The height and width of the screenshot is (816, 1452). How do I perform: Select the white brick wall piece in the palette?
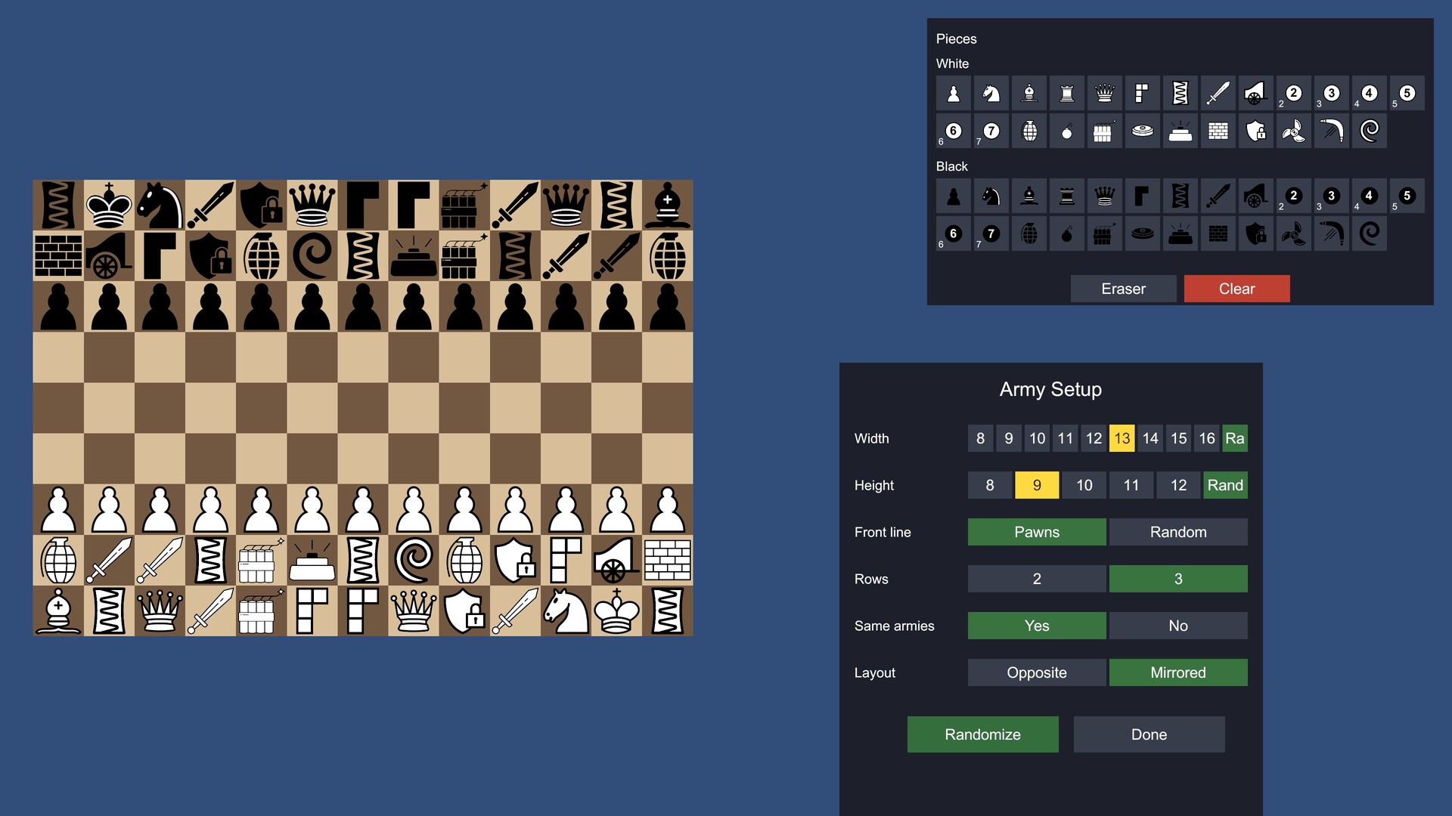pyautogui.click(x=1218, y=131)
